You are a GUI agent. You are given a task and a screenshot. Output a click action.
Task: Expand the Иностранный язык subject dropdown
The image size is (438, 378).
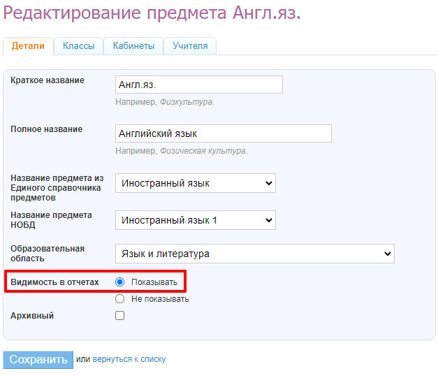tap(195, 183)
